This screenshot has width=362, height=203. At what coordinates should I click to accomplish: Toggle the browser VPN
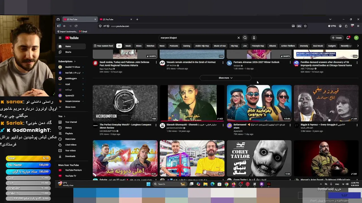coord(332,26)
